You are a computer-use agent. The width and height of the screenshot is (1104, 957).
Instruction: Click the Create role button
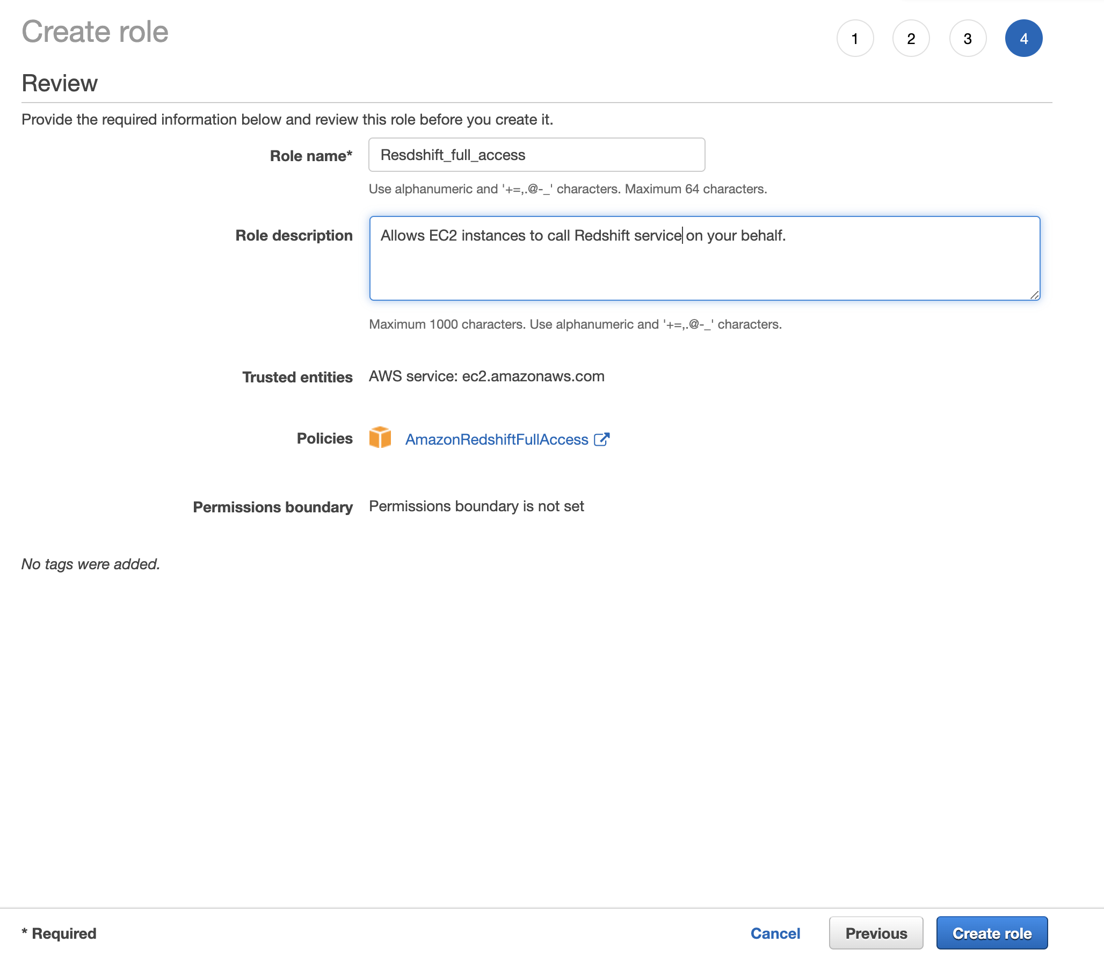click(x=992, y=933)
